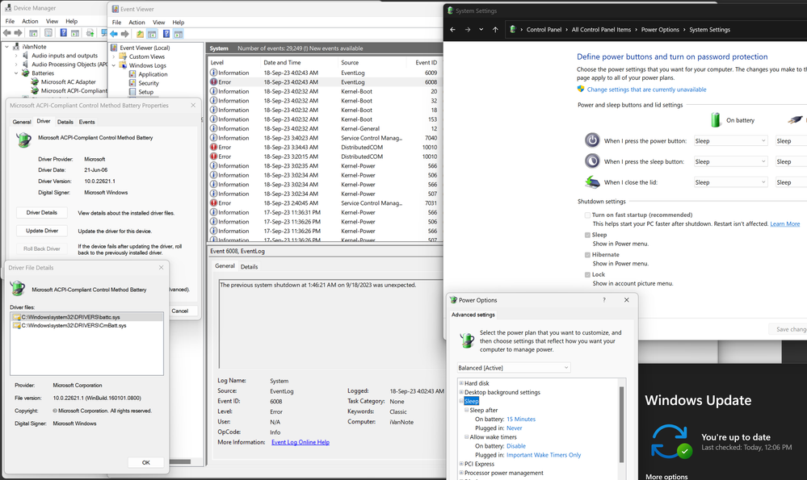Collapse Allow wake timers node
This screenshot has height=480, width=807.
(466, 436)
